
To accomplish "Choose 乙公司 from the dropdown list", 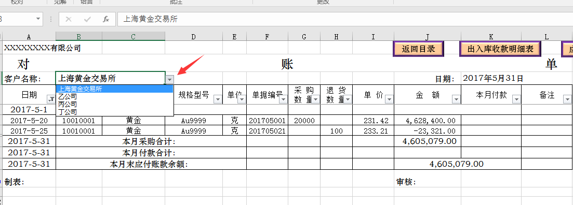I will click(114, 96).
